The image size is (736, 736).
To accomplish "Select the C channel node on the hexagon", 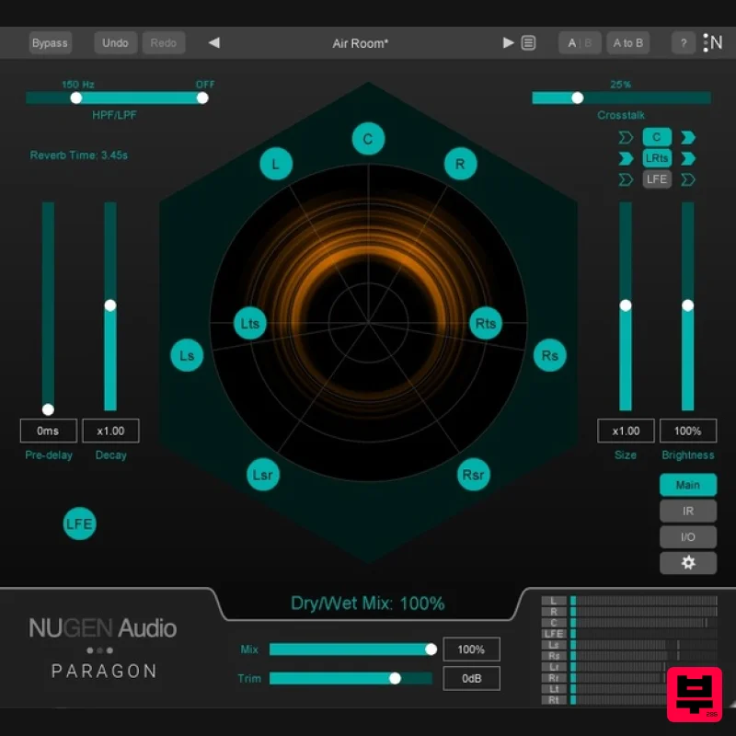I will [x=368, y=139].
